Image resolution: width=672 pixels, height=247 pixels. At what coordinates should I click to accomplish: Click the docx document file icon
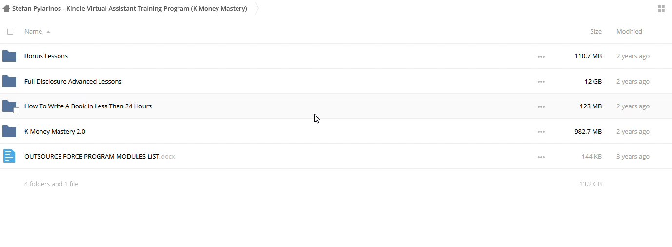[x=9, y=156]
